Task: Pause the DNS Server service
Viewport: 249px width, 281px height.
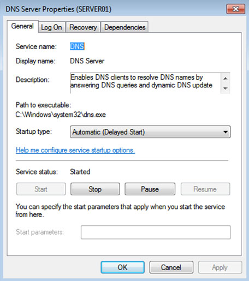Action: pyautogui.click(x=150, y=189)
